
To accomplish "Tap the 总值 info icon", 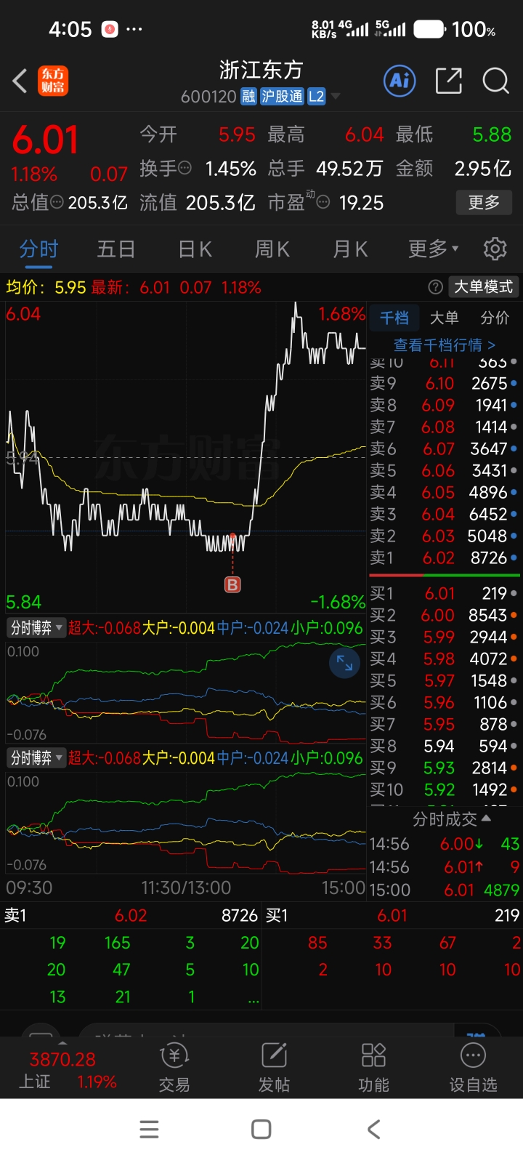I will (57, 202).
